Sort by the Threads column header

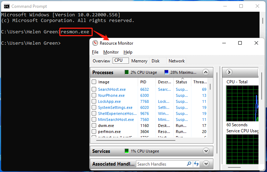pyautogui.click(x=200, y=82)
